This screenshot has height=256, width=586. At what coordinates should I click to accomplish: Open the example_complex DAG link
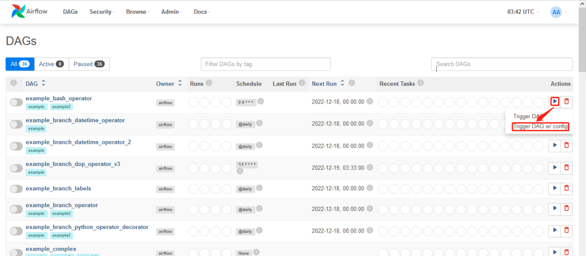(x=51, y=249)
